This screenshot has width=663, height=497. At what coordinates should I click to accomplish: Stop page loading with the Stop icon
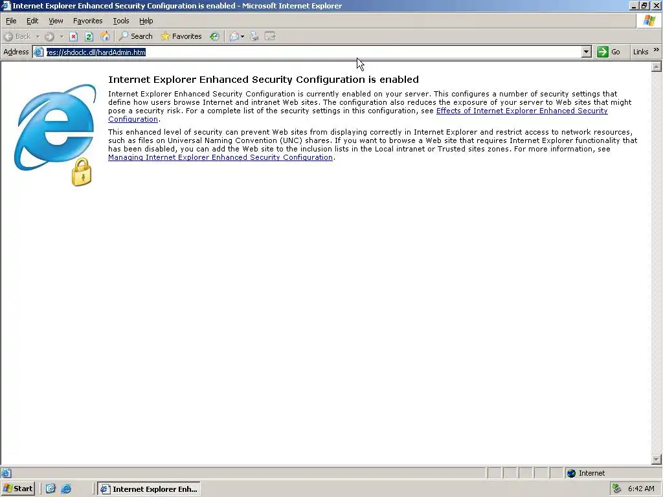(x=74, y=36)
